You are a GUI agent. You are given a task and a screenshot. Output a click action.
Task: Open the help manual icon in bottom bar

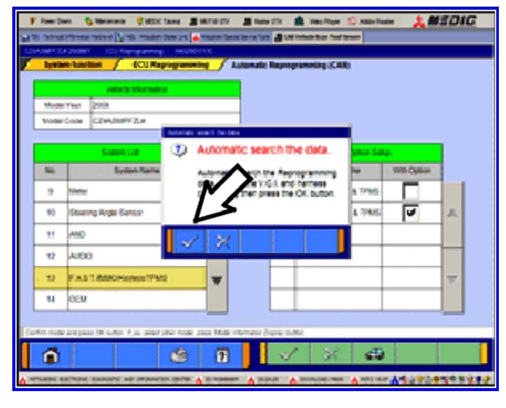click(221, 354)
